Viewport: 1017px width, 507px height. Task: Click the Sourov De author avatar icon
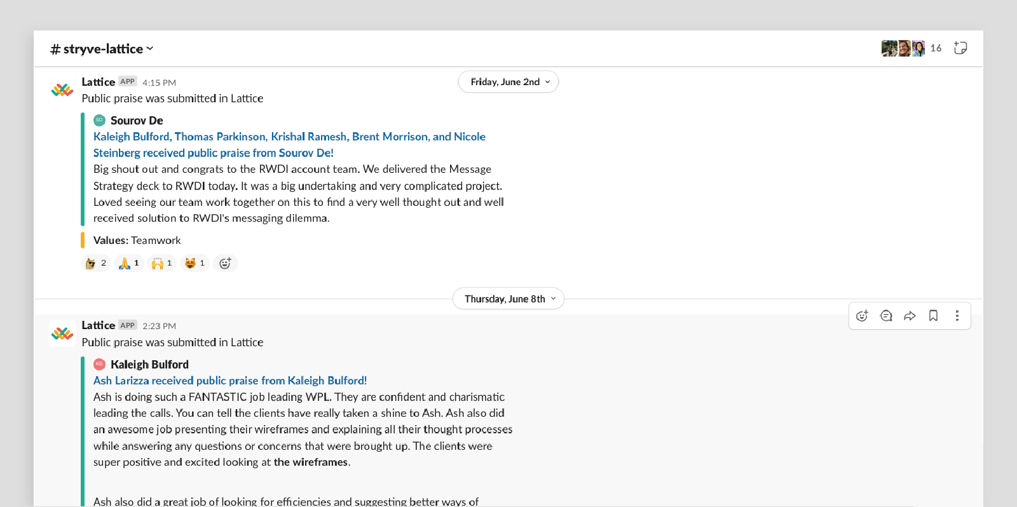99,120
